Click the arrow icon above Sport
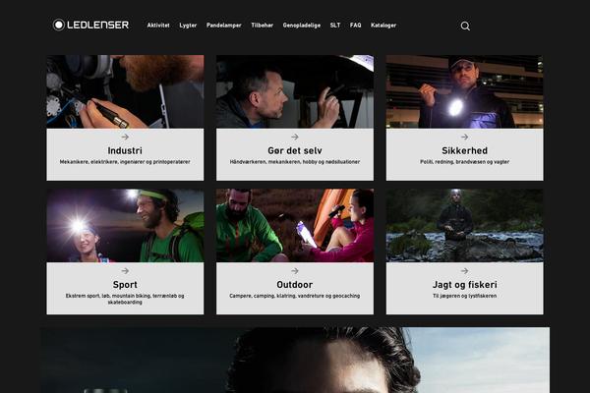This screenshot has width=590, height=393. click(x=125, y=271)
